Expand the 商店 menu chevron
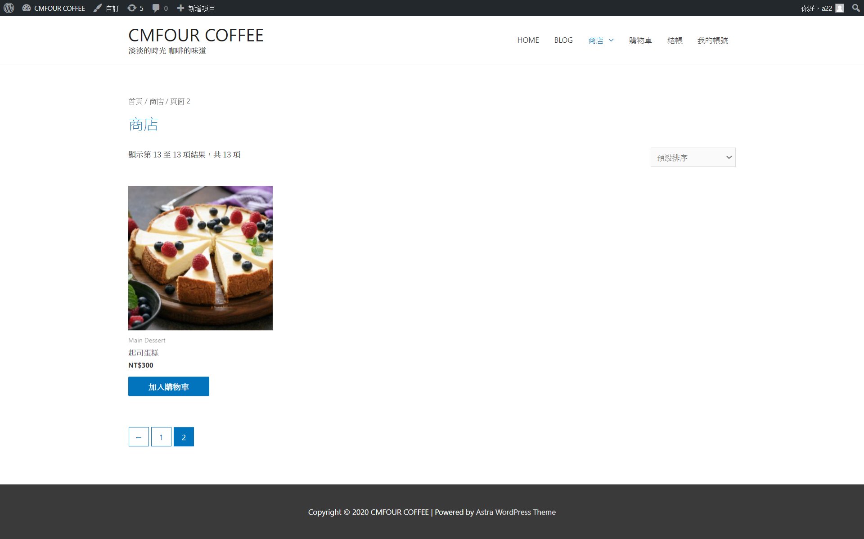864x539 pixels. (611, 40)
